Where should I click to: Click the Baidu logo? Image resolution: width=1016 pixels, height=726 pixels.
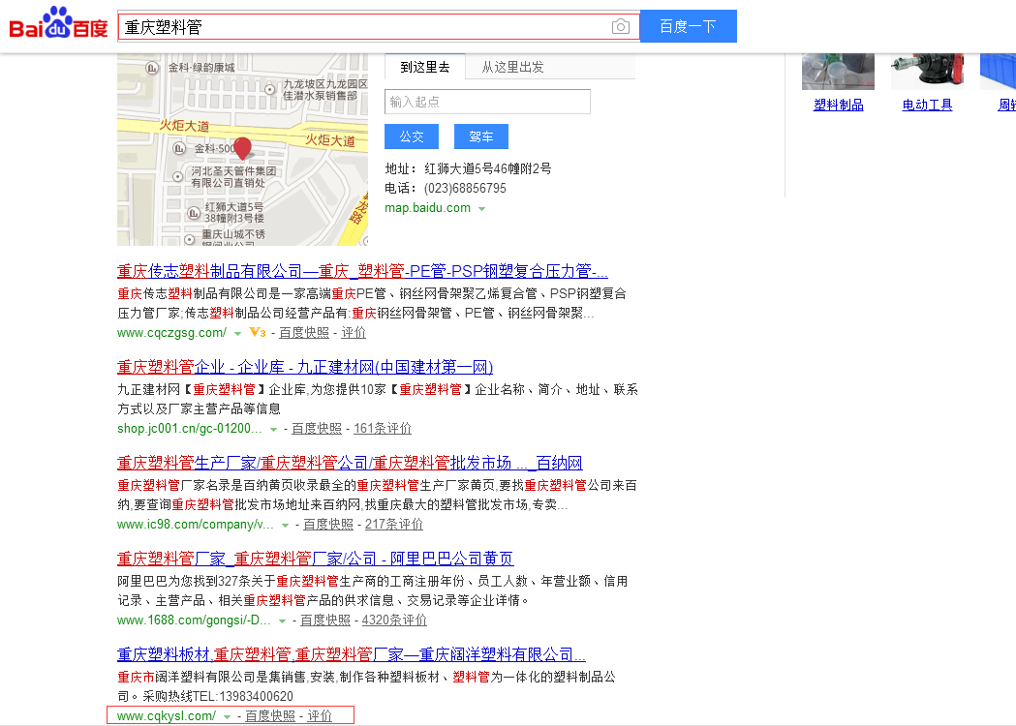click(56, 24)
